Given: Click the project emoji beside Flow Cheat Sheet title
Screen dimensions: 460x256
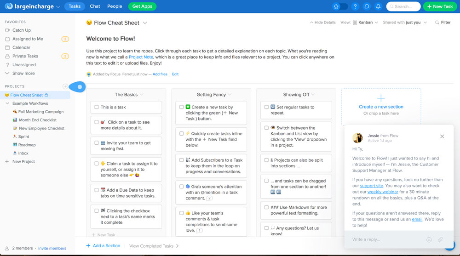Looking at the screenshot, I should pos(89,22).
